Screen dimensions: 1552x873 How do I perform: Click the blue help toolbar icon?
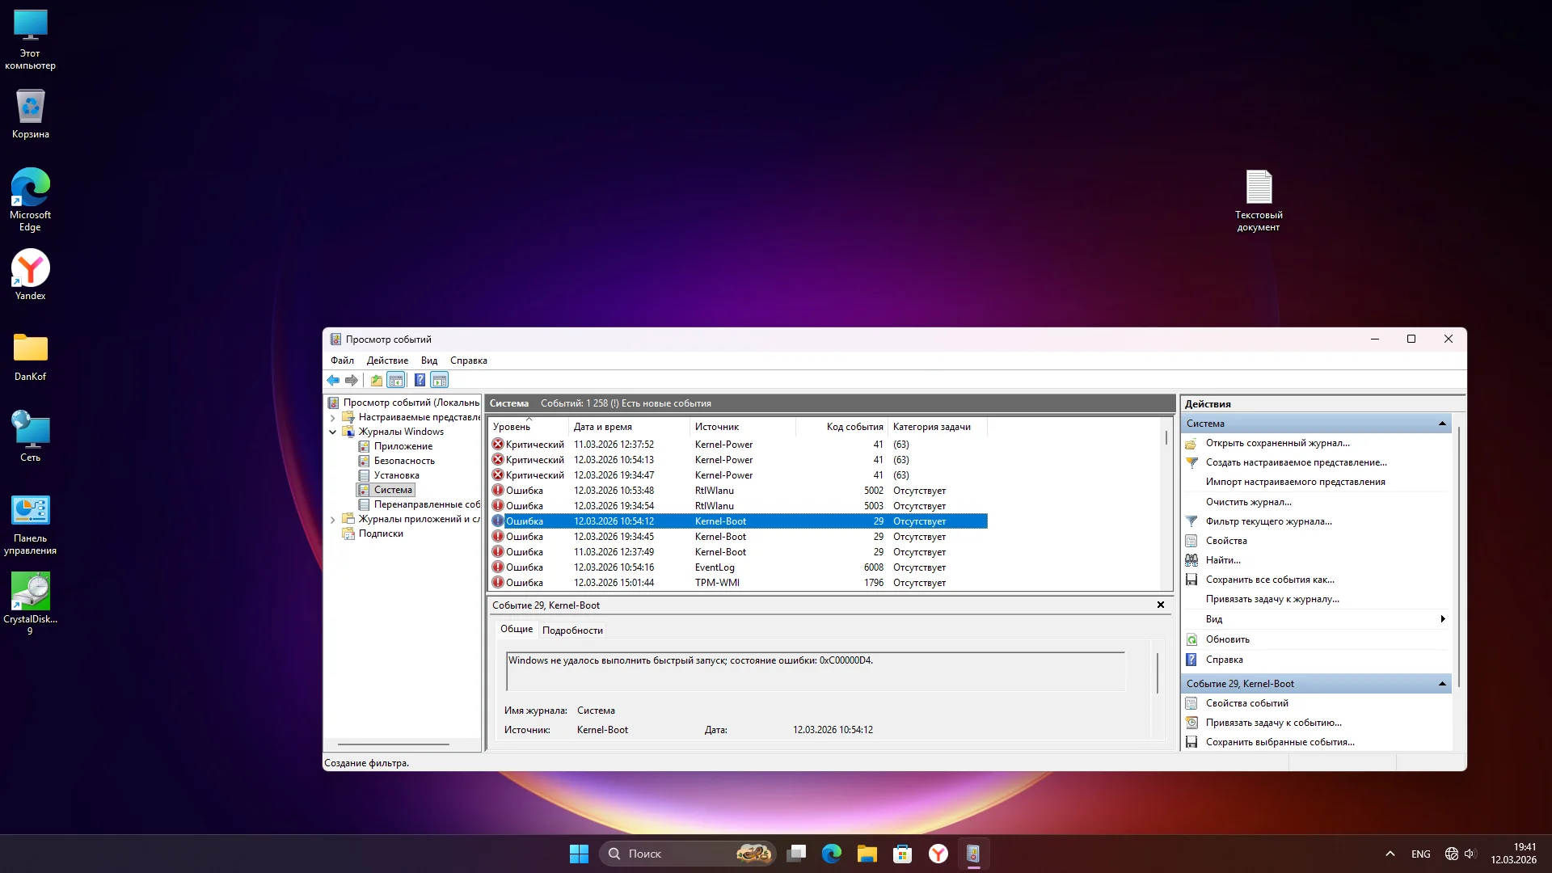click(x=420, y=380)
